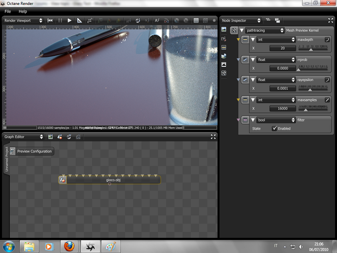Image resolution: width=337 pixels, height=253 pixels.
Task: Select the resolution bars icon in inspector sidebar
Action: pyautogui.click(x=224, y=47)
